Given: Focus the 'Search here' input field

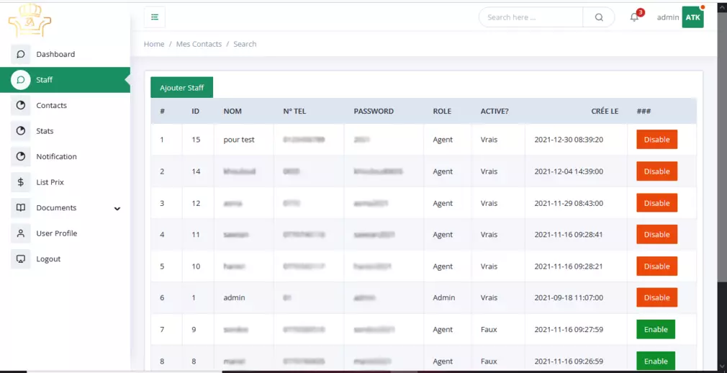Looking at the screenshot, I should pyautogui.click(x=531, y=17).
